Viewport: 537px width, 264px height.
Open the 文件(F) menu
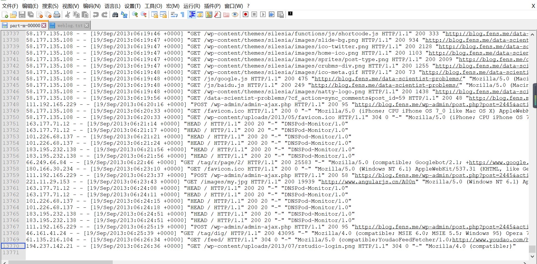[10, 6]
